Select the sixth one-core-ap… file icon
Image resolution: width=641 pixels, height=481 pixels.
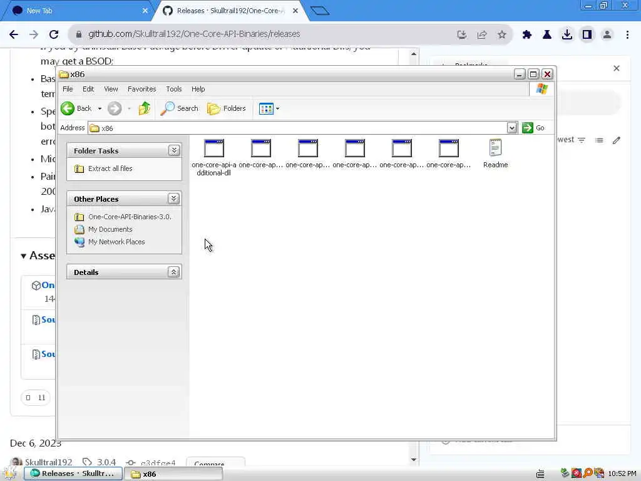click(448, 153)
